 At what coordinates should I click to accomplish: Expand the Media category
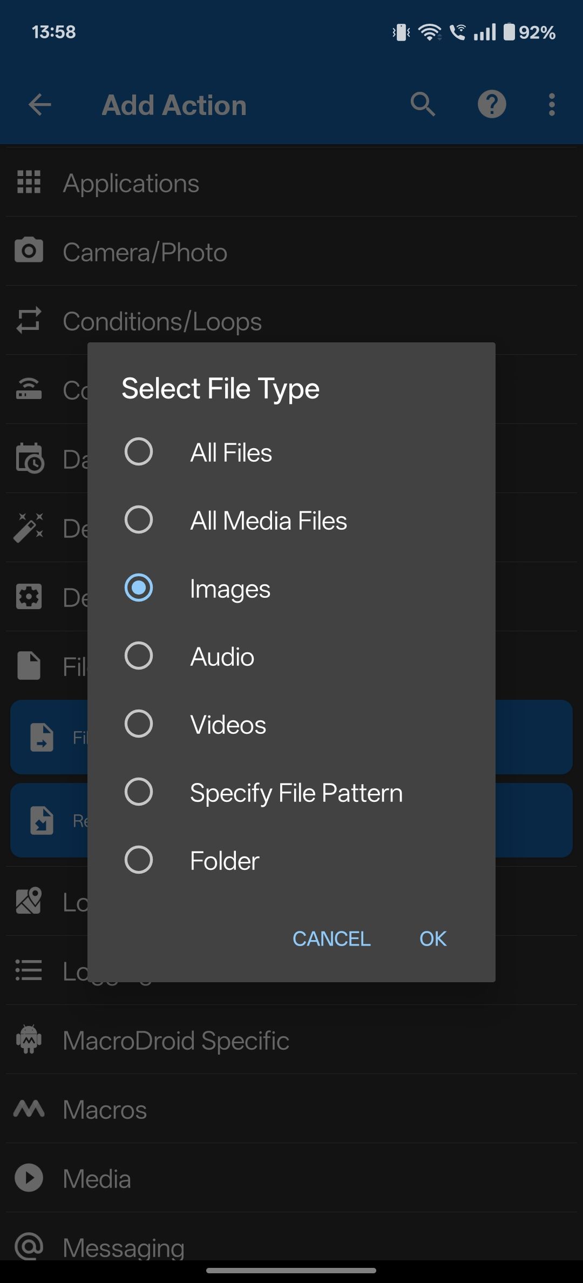(x=291, y=1178)
